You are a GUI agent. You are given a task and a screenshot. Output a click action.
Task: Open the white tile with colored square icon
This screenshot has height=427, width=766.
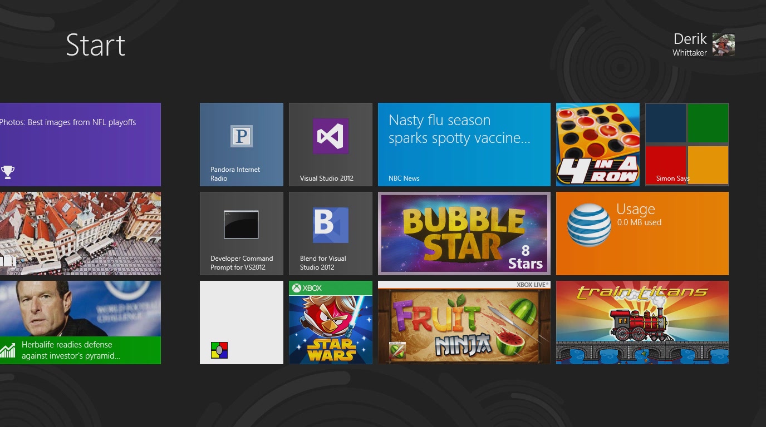click(x=242, y=322)
